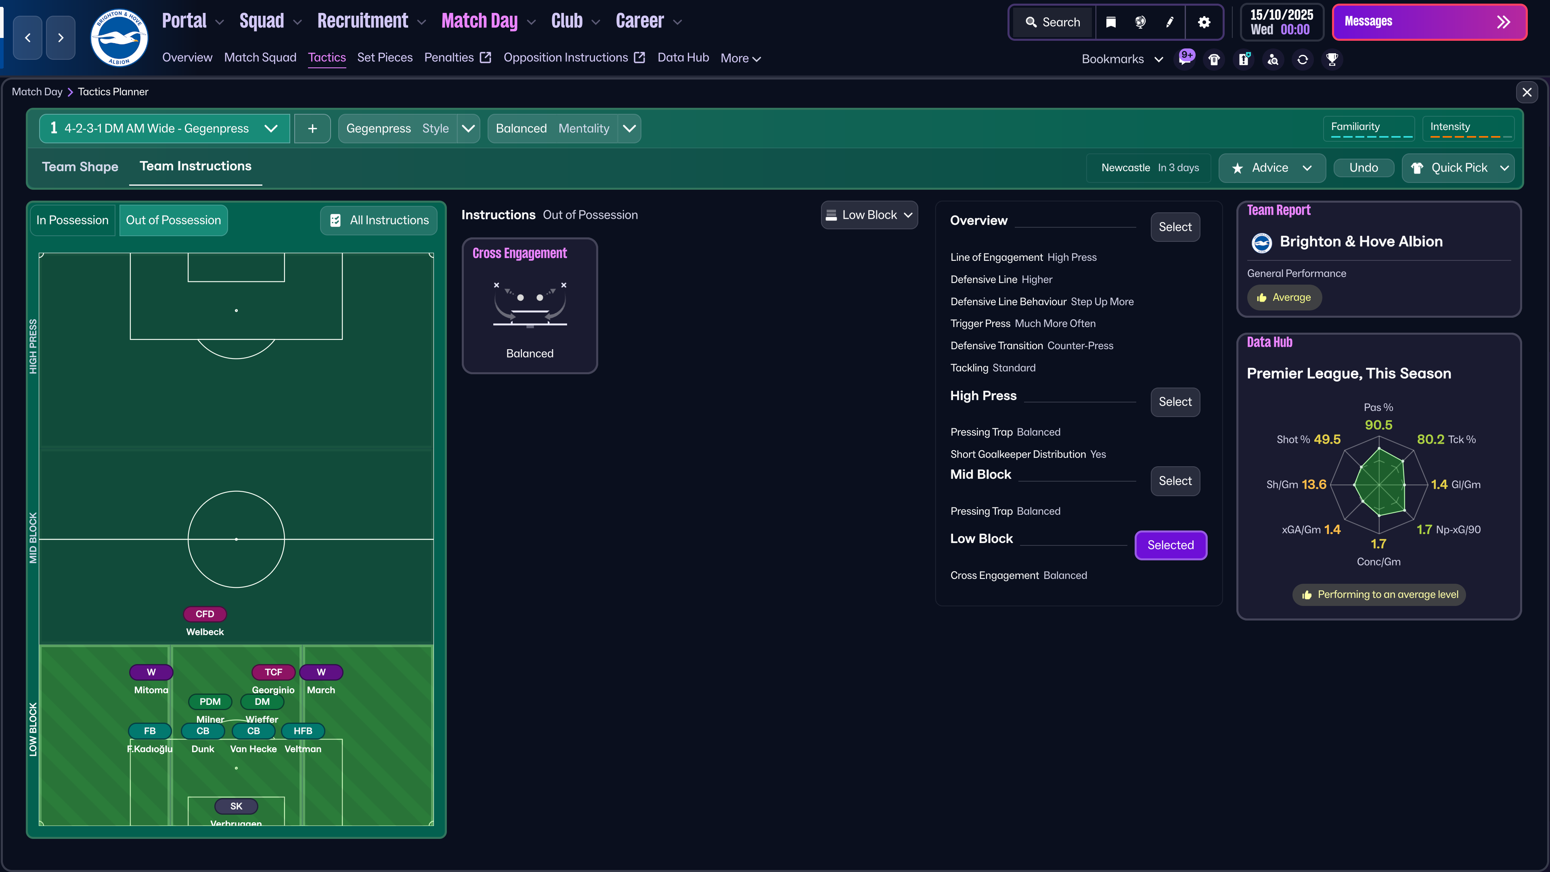The image size is (1550, 872).
Task: Select the scout search icon
Action: (1273, 60)
